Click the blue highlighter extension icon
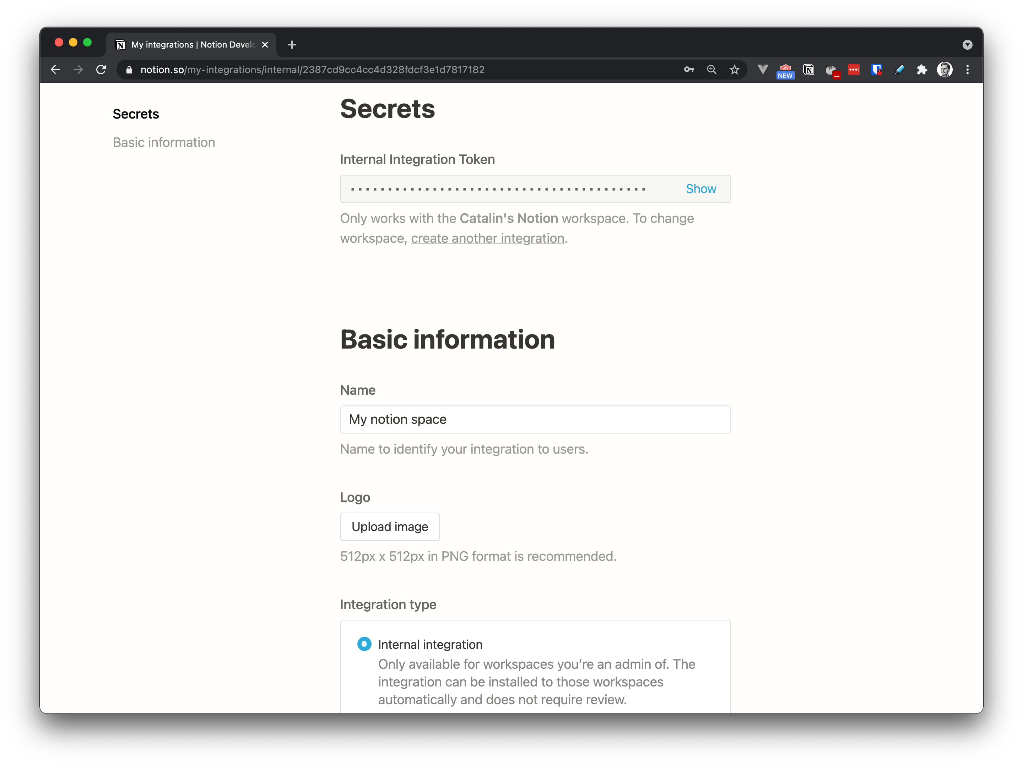Image resolution: width=1023 pixels, height=766 pixels. tap(899, 70)
